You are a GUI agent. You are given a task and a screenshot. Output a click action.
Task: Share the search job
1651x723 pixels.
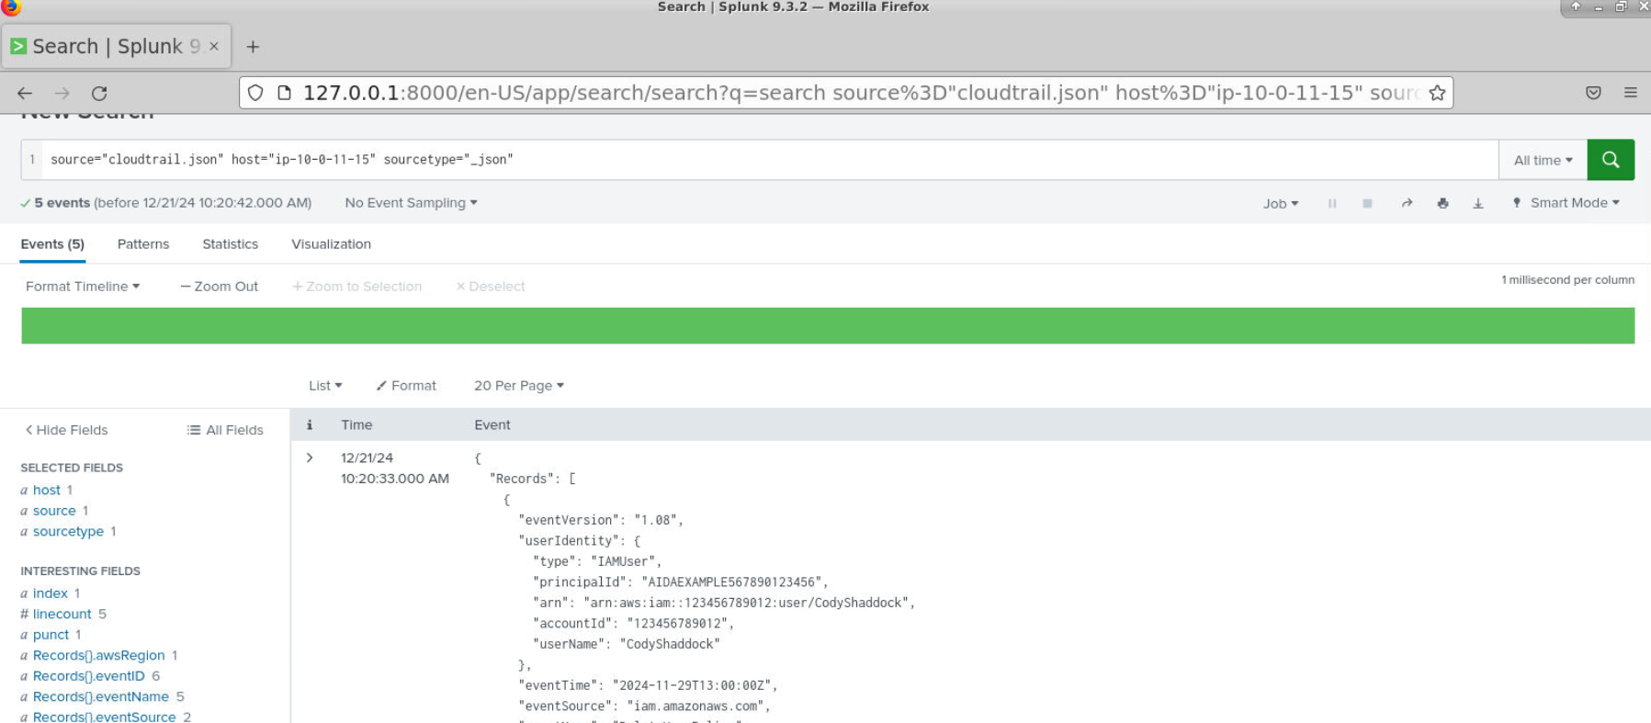pyautogui.click(x=1406, y=203)
